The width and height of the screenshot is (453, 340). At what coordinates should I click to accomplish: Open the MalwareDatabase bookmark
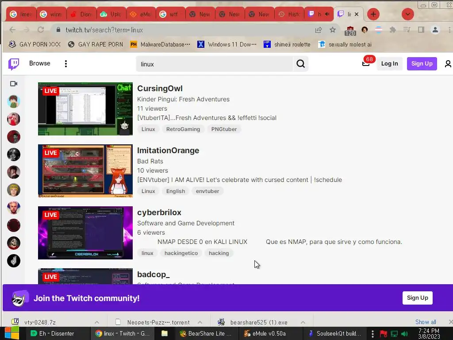coord(160,44)
